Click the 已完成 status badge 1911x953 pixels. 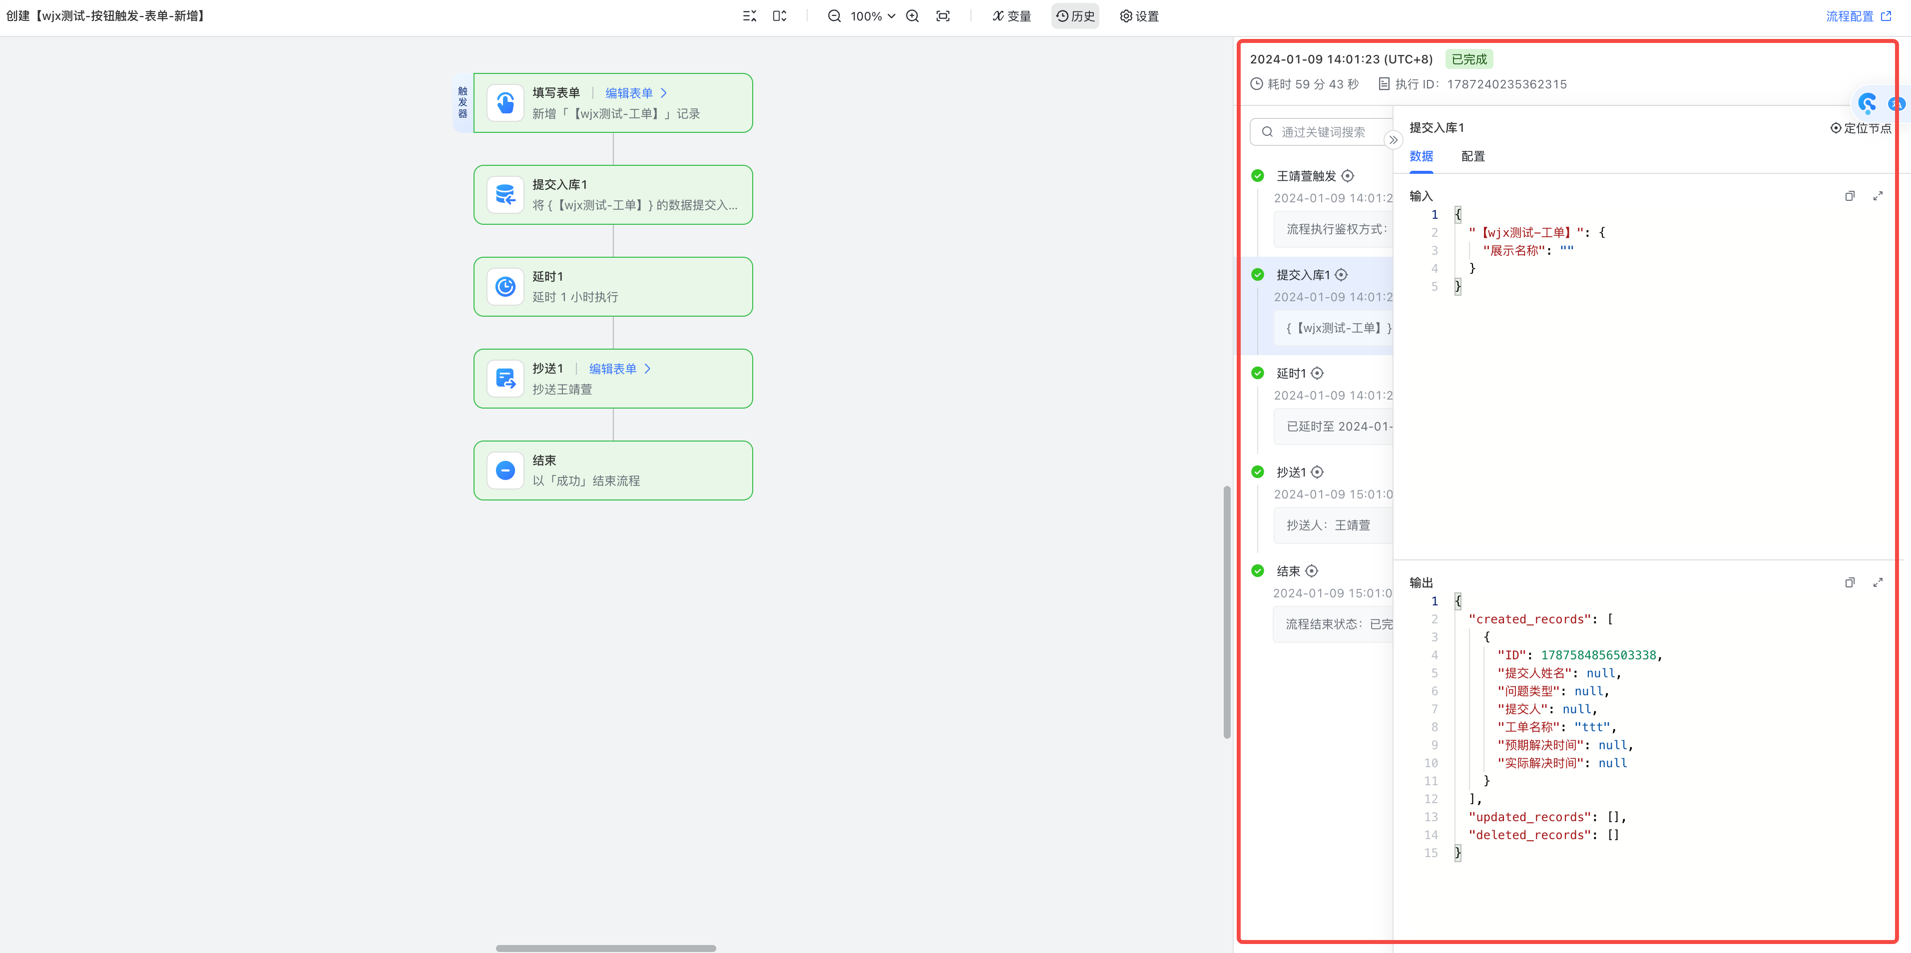pos(1469,59)
